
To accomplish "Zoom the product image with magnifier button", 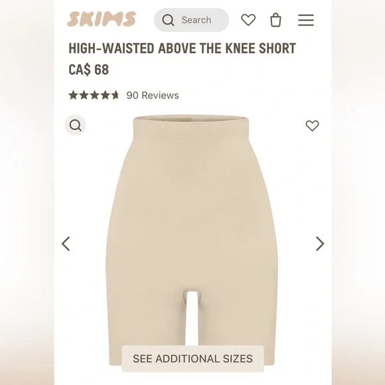I will (x=76, y=125).
